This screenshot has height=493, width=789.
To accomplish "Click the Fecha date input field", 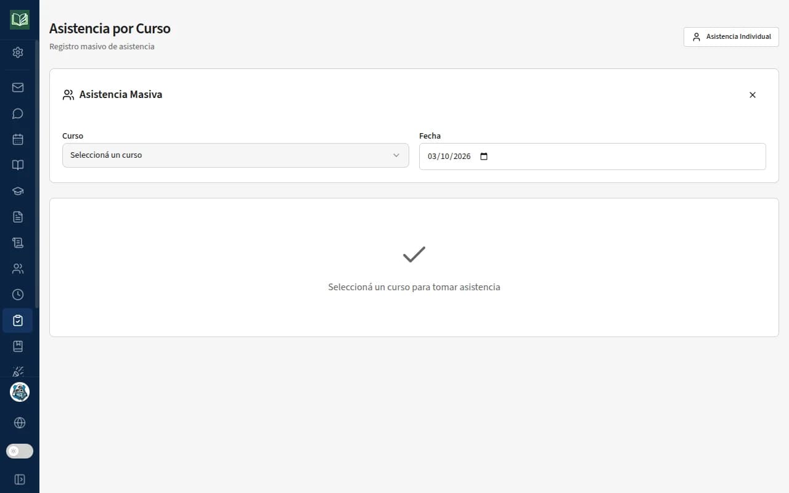I will [592, 157].
